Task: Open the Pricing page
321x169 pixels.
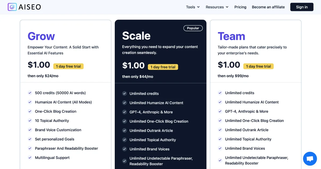Action: tap(240, 7)
